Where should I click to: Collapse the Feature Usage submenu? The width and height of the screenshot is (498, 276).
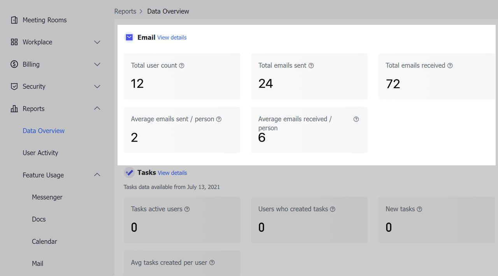click(x=97, y=175)
